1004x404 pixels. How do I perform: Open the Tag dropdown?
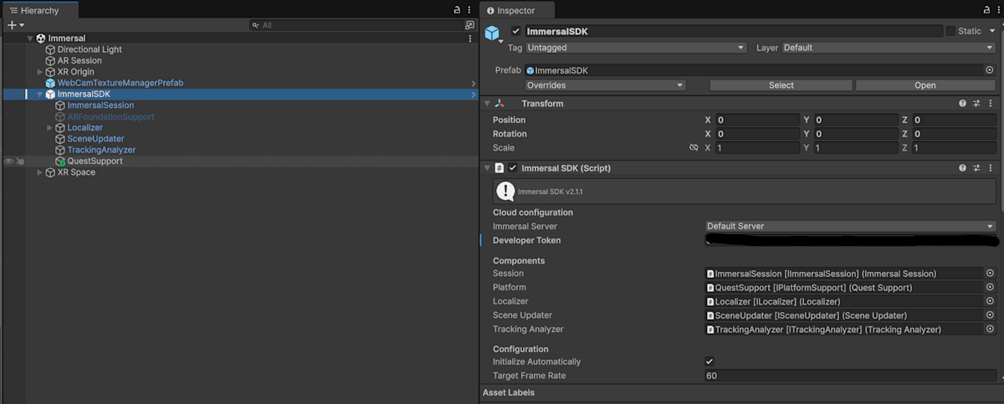coord(635,48)
